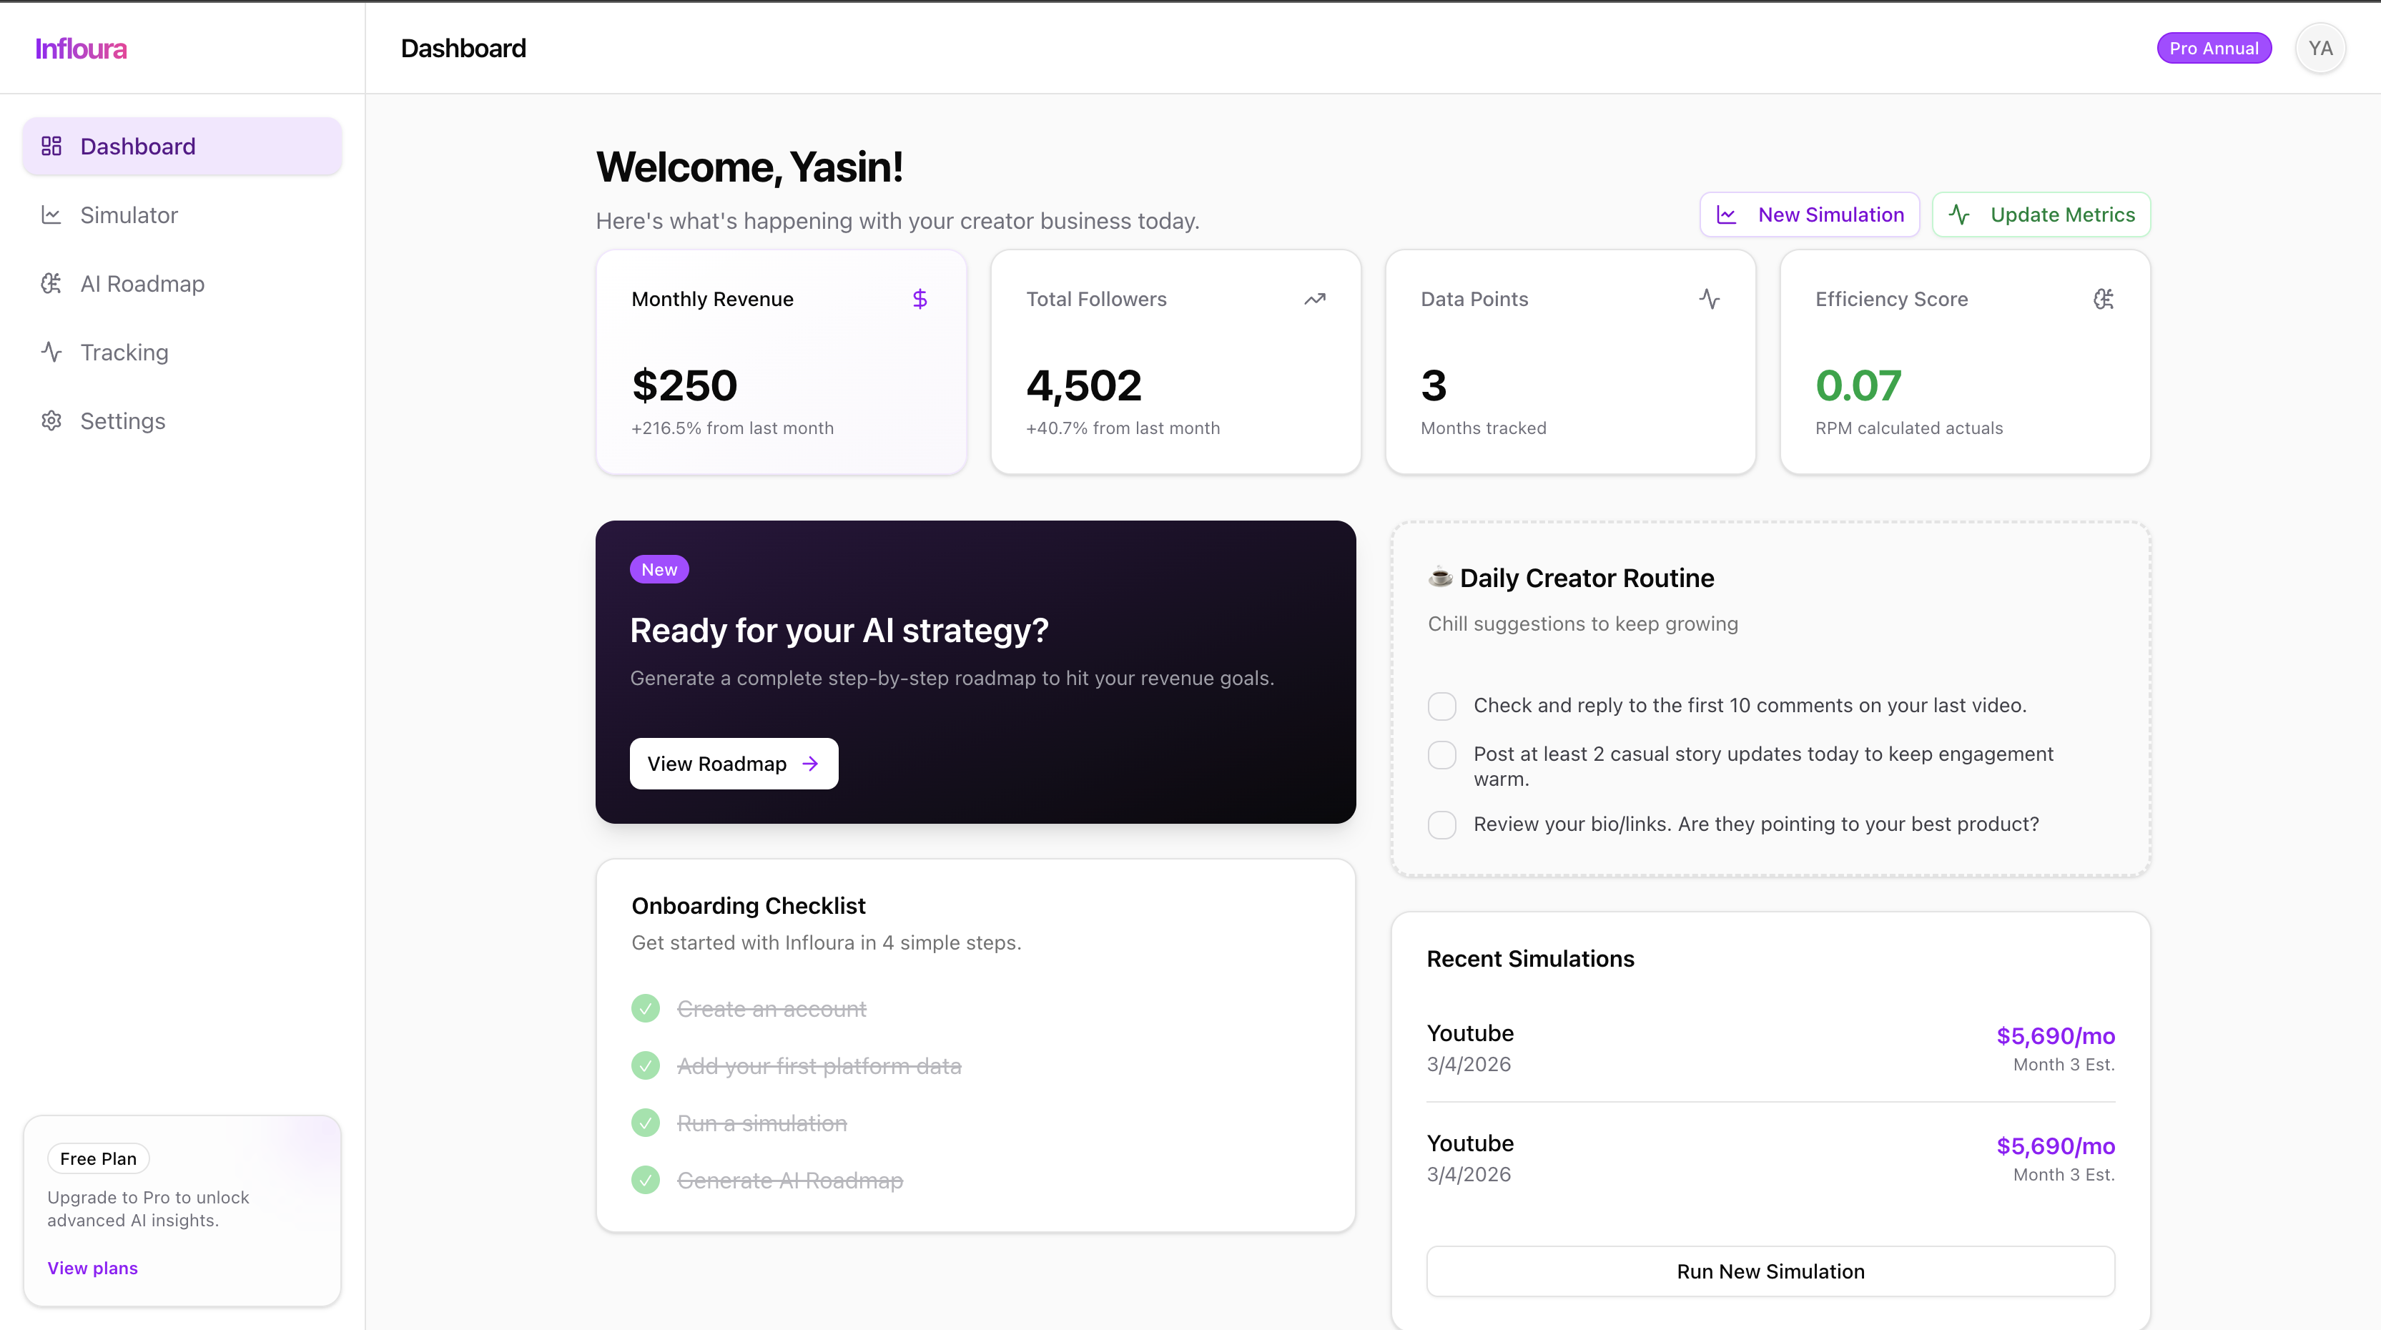Toggle the Generate AI Roadmap checklist checkmark
The image size is (2381, 1330).
(645, 1181)
